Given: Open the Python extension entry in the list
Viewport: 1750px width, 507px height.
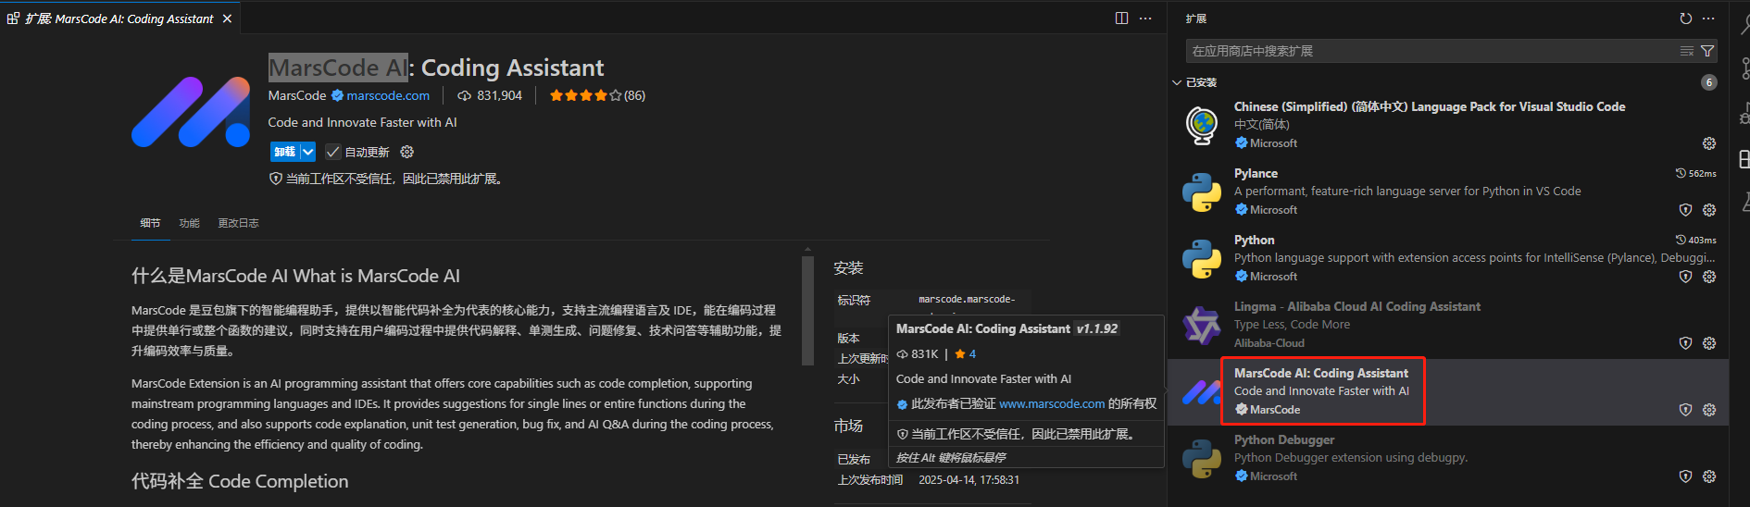Looking at the screenshot, I should coord(1448,258).
